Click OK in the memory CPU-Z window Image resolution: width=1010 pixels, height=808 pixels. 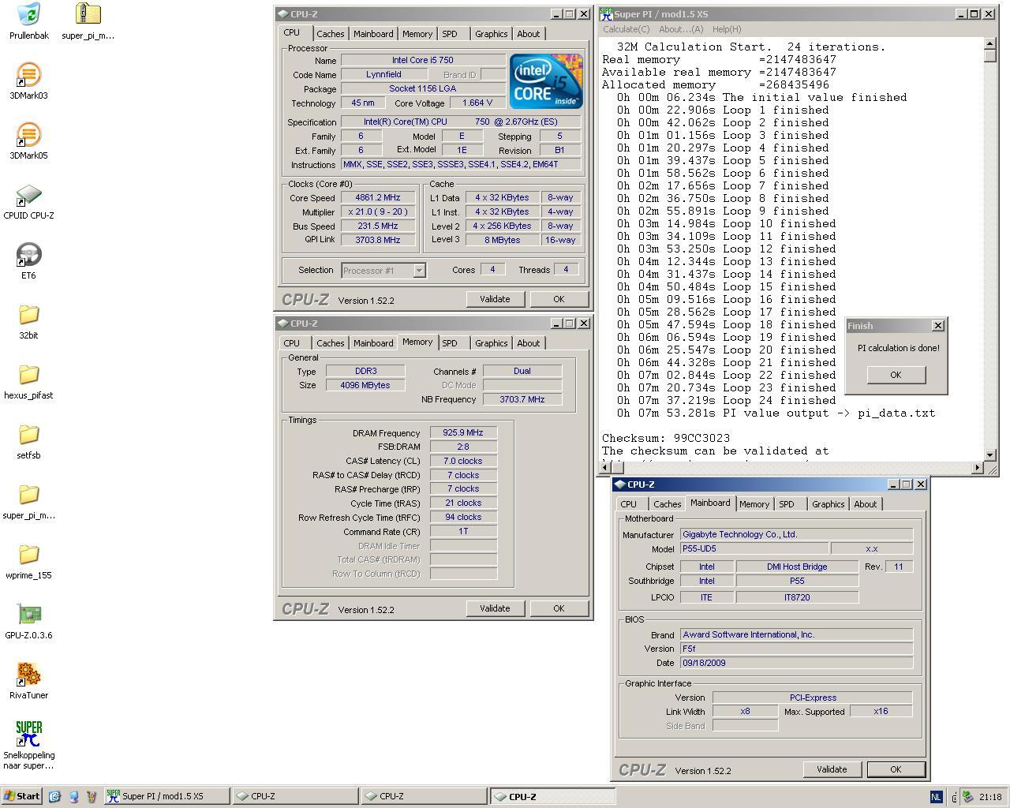pos(559,608)
